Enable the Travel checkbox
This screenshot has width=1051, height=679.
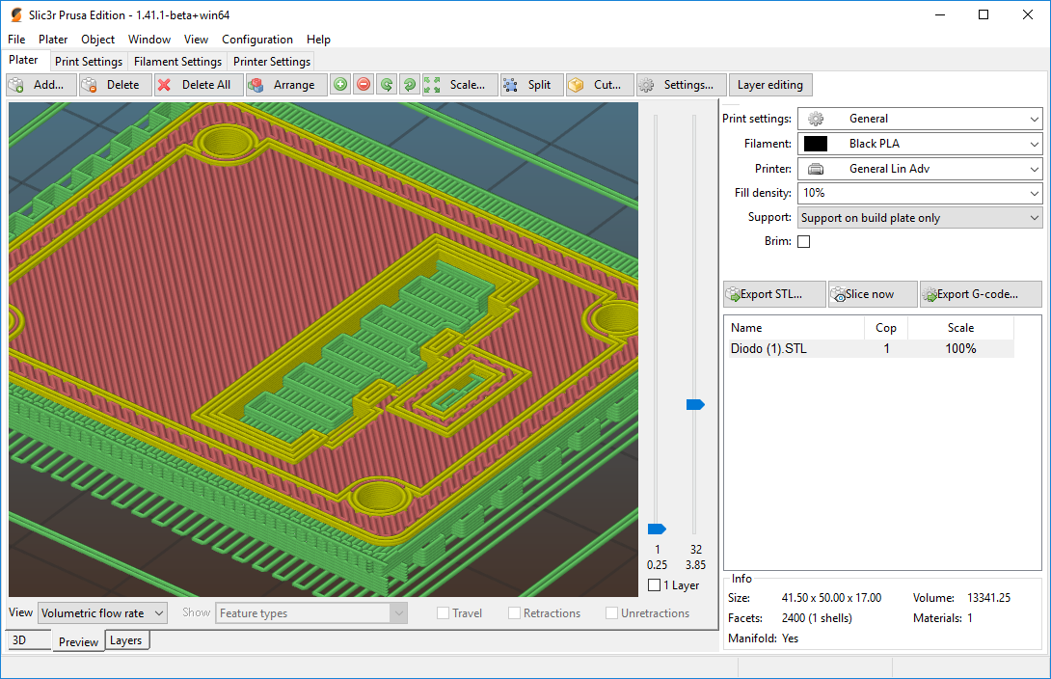click(443, 613)
